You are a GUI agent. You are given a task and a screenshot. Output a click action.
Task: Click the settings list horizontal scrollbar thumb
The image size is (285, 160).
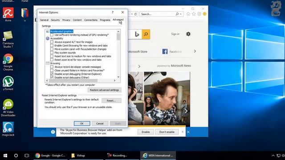73,80
